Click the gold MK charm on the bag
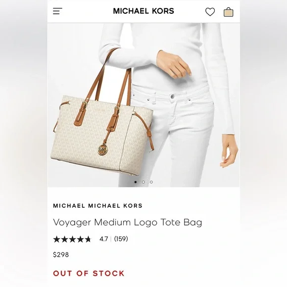Image resolution: width=287 pixels, height=287 pixels. 102,150
